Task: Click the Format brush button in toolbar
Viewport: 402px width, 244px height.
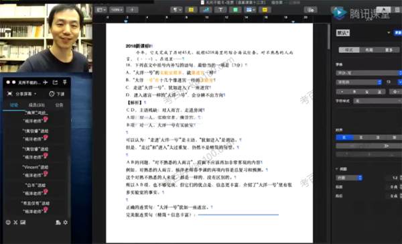Action: tap(384, 10)
